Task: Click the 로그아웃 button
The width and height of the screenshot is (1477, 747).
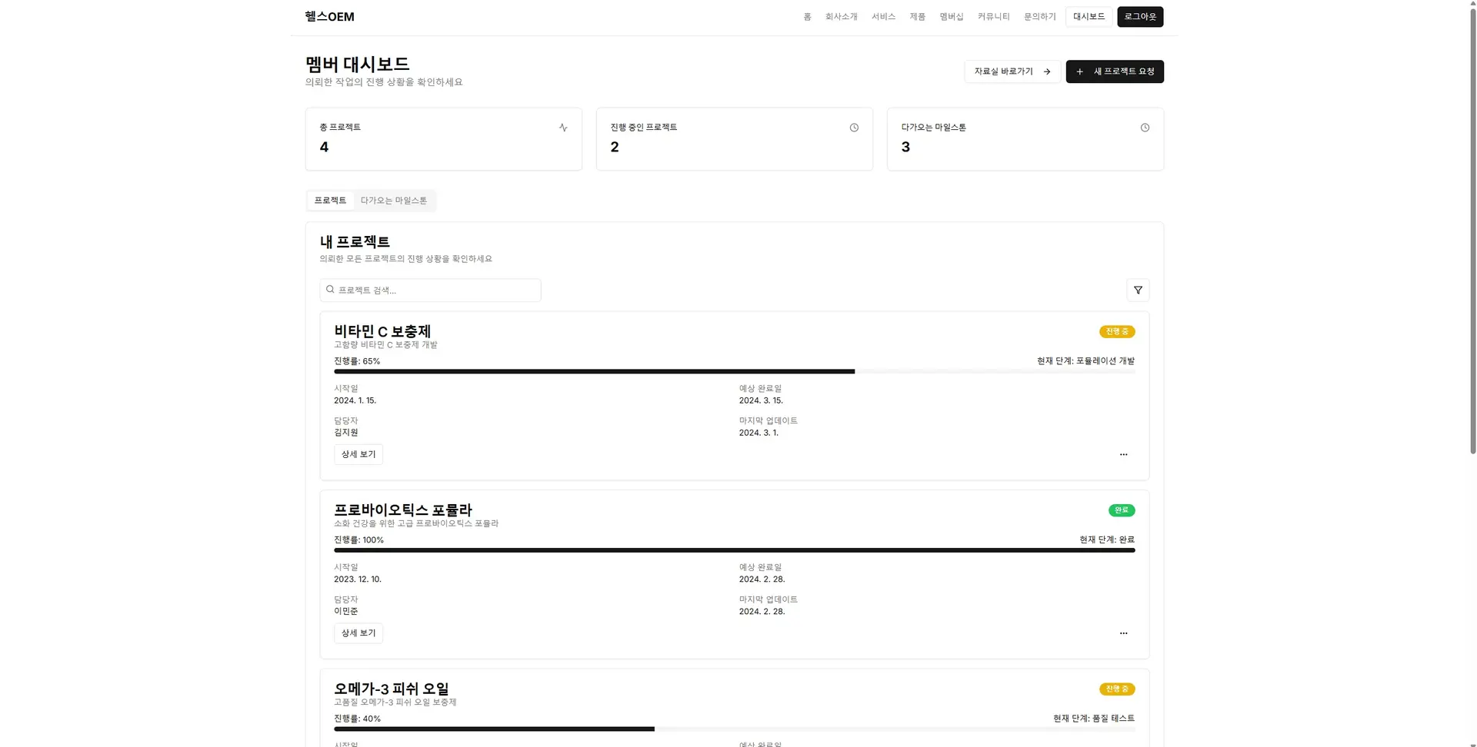Action: pos(1139,17)
